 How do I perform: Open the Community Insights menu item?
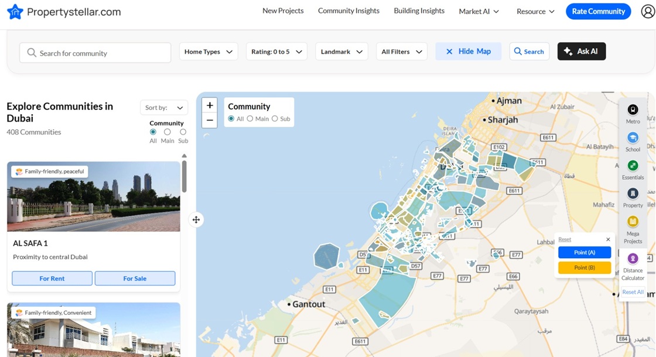pyautogui.click(x=348, y=11)
